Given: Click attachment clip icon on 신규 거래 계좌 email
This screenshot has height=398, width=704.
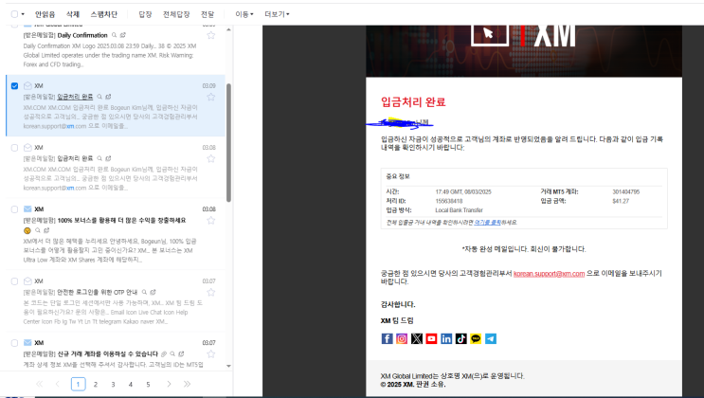Looking at the screenshot, I should pyautogui.click(x=164, y=353).
